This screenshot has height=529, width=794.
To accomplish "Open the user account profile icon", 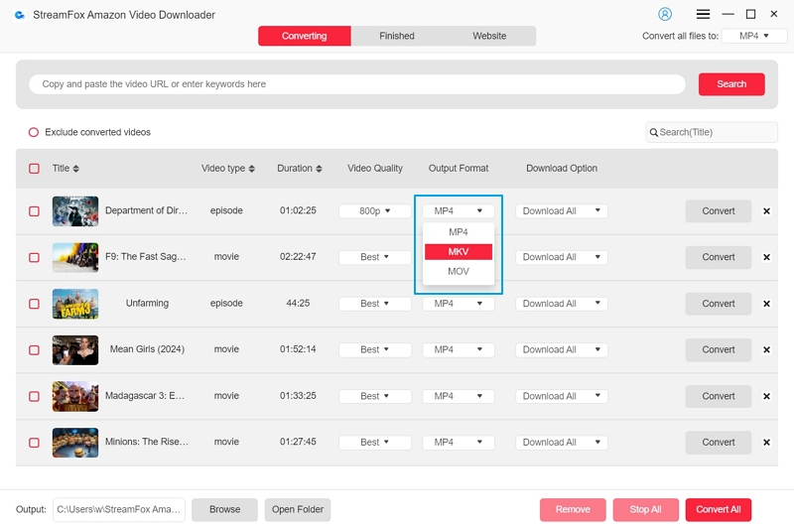I will click(664, 14).
